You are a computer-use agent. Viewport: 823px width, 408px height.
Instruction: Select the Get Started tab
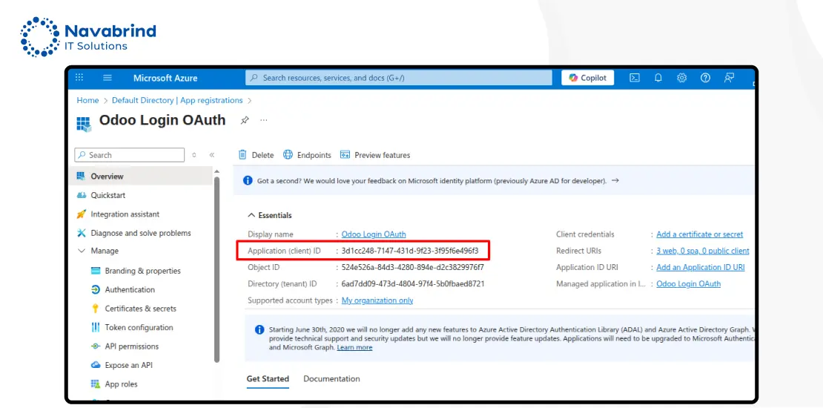coord(268,379)
